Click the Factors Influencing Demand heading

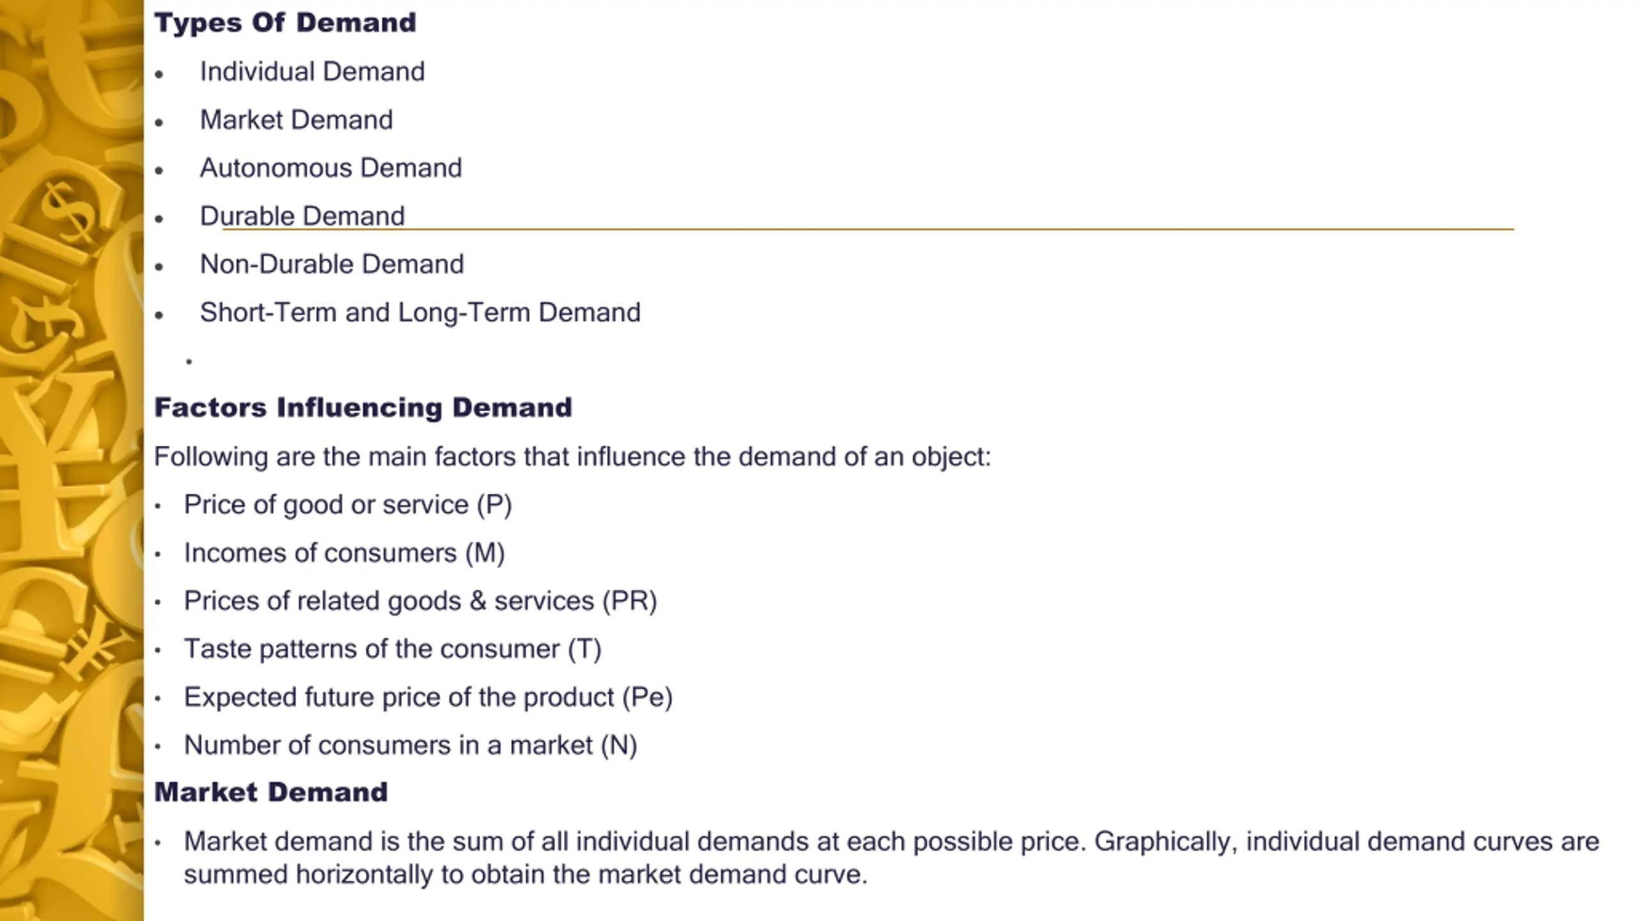(x=363, y=407)
